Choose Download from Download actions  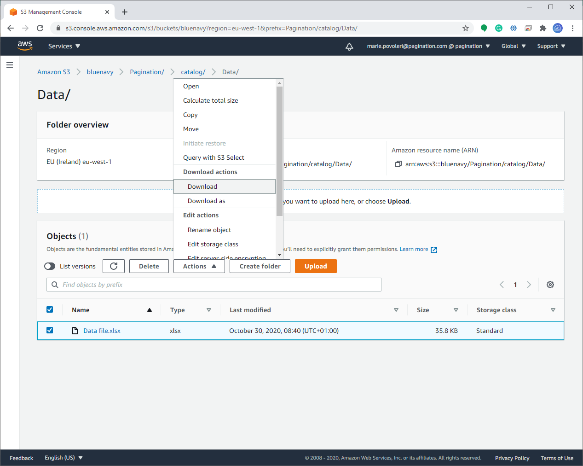point(225,186)
